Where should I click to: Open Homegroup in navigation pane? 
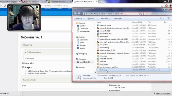(x=83, y=54)
